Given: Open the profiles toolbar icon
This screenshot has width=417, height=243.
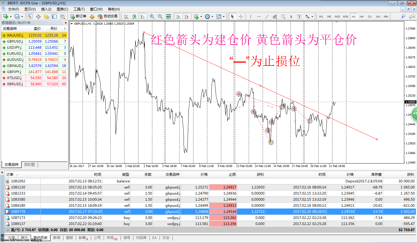Looking at the screenshot, I should (x=17, y=17).
